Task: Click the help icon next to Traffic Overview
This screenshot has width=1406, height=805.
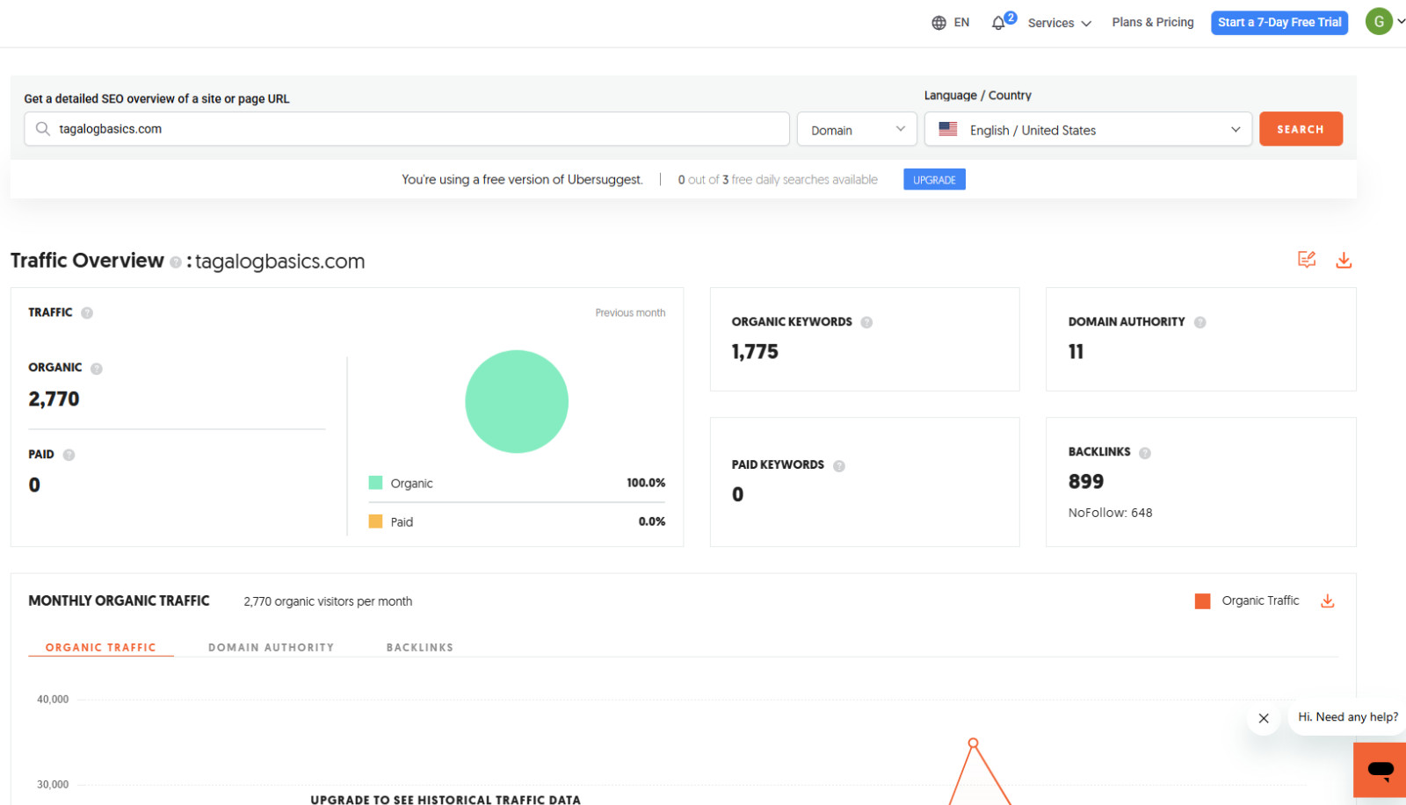Action: (176, 262)
